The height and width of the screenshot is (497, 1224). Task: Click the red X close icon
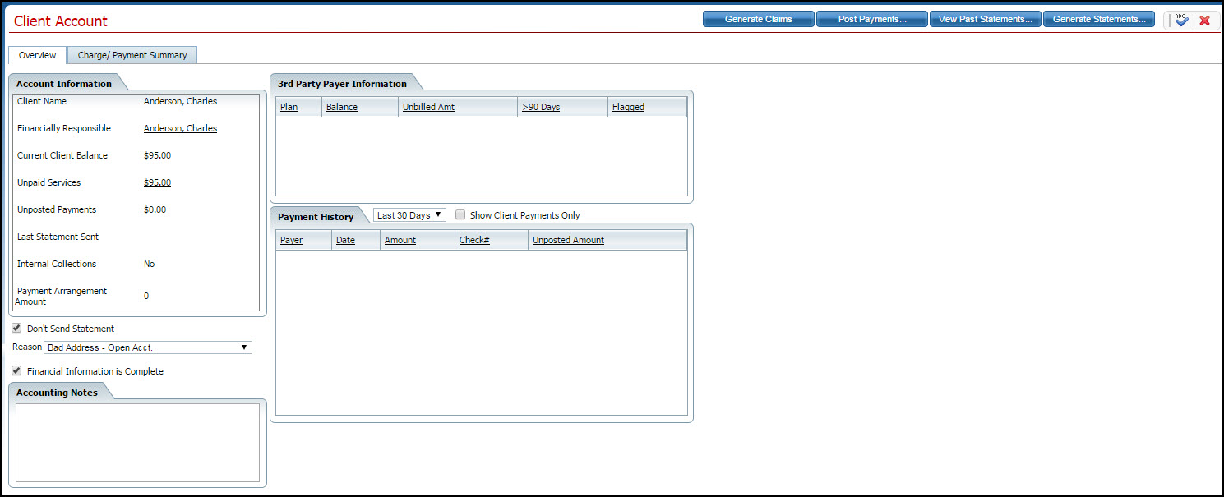coord(1206,19)
